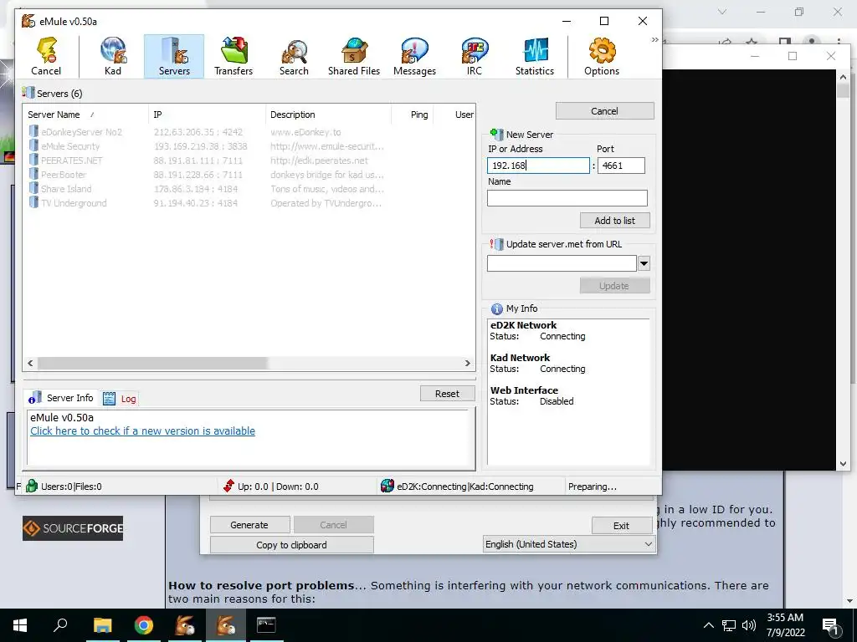Viewport: 857px width, 642px height.
Task: Click the Generate button in background dialog
Action: click(x=249, y=525)
